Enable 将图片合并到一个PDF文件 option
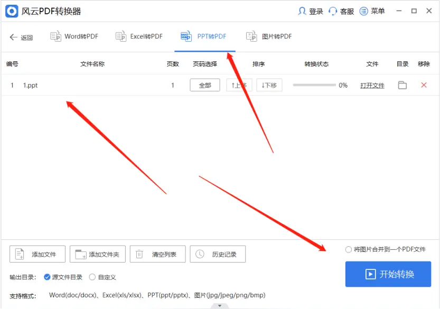 [348, 249]
